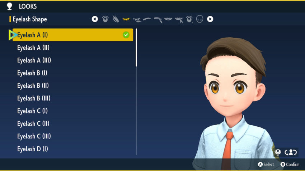
Task: Open the lipstick lip color icon
Action: 179,20
